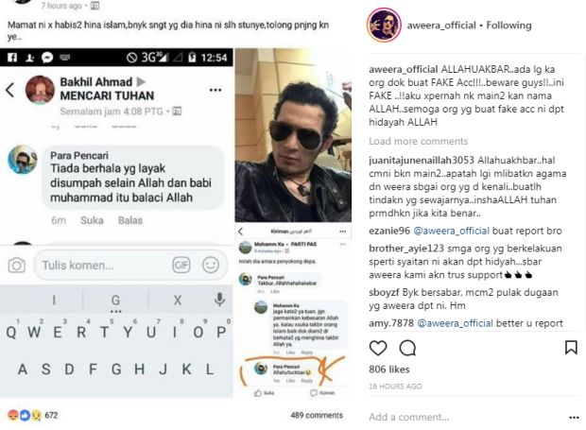
Task: Open the @aweera_official mention by ezanie96
Action: click(451, 231)
